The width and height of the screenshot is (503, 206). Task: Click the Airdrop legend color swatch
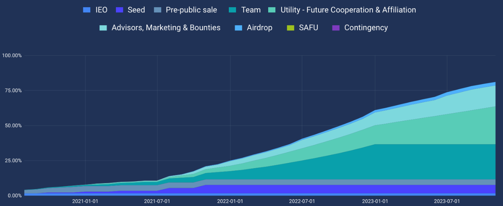239,28
